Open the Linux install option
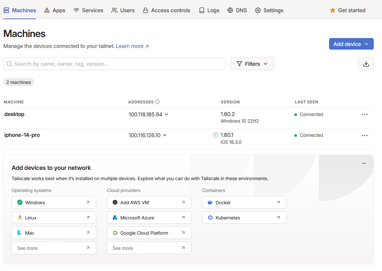Screen dimensions: 382x271 (x=54, y=217)
